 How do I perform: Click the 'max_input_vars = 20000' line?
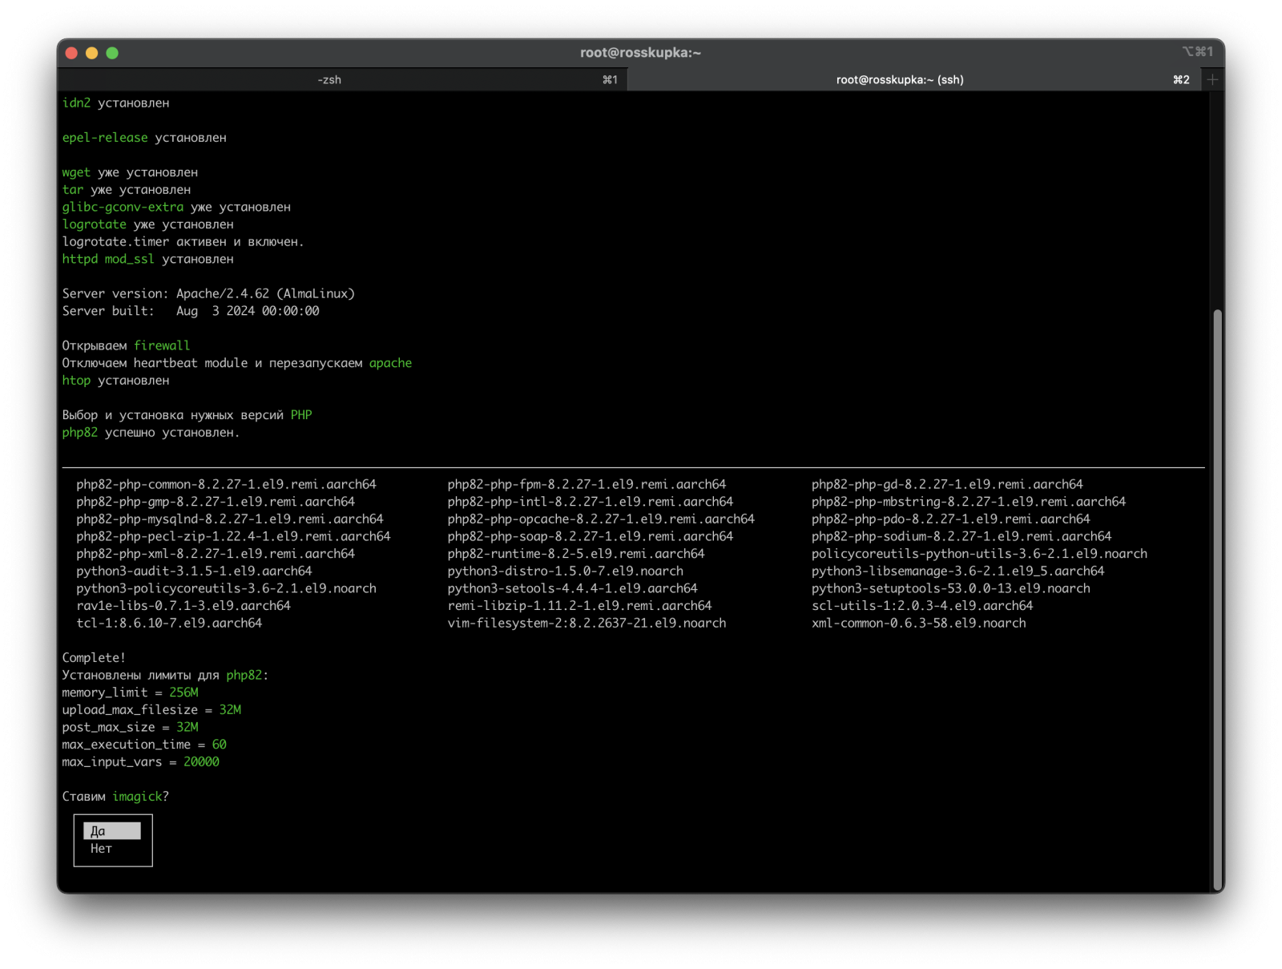tap(141, 762)
